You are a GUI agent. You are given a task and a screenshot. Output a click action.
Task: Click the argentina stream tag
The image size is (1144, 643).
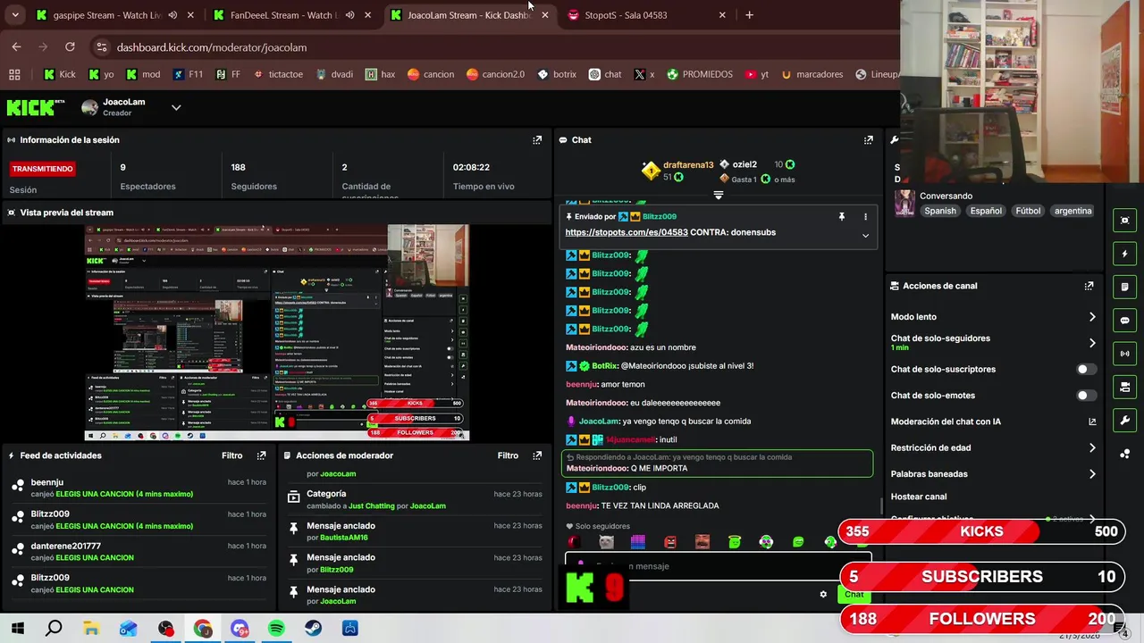pos(1072,211)
